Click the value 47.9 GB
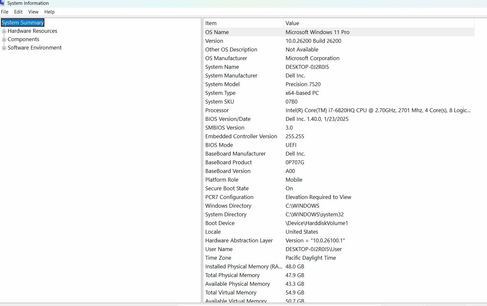The height and width of the screenshot is (306, 487). [x=295, y=275]
